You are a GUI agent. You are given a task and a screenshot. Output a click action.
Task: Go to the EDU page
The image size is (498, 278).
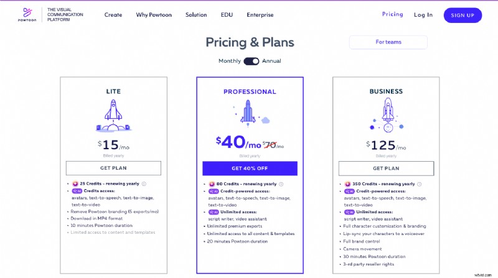227,15
